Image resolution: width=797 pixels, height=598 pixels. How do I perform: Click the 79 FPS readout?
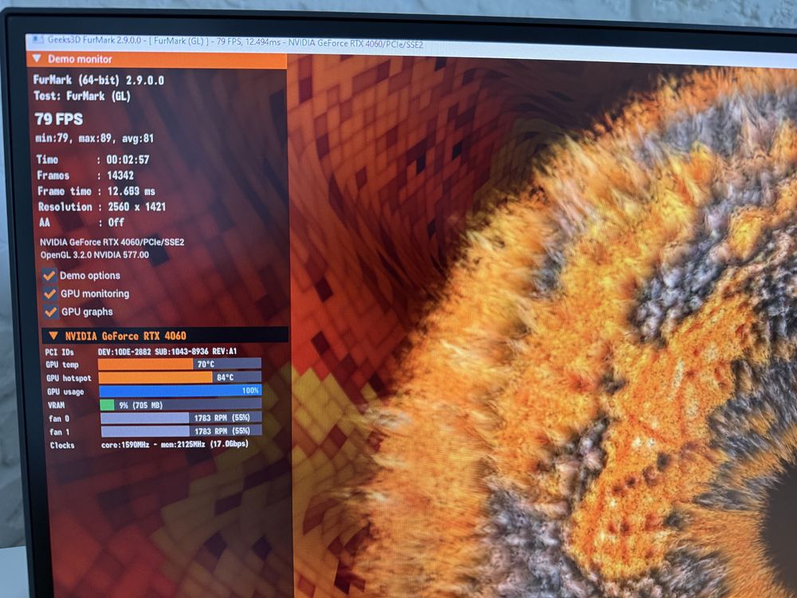tap(58, 119)
